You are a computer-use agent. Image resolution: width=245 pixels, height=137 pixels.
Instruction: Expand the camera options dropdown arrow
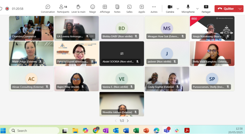tap(178, 9)
